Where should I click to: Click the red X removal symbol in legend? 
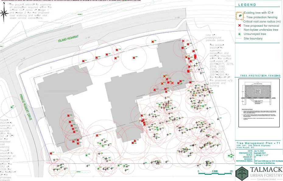[x=239, y=26]
